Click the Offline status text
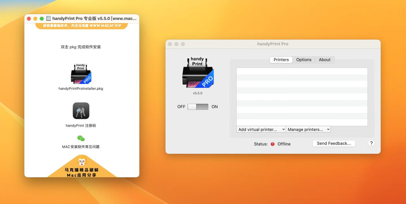Image resolution: width=406 pixels, height=204 pixels. 284,144
